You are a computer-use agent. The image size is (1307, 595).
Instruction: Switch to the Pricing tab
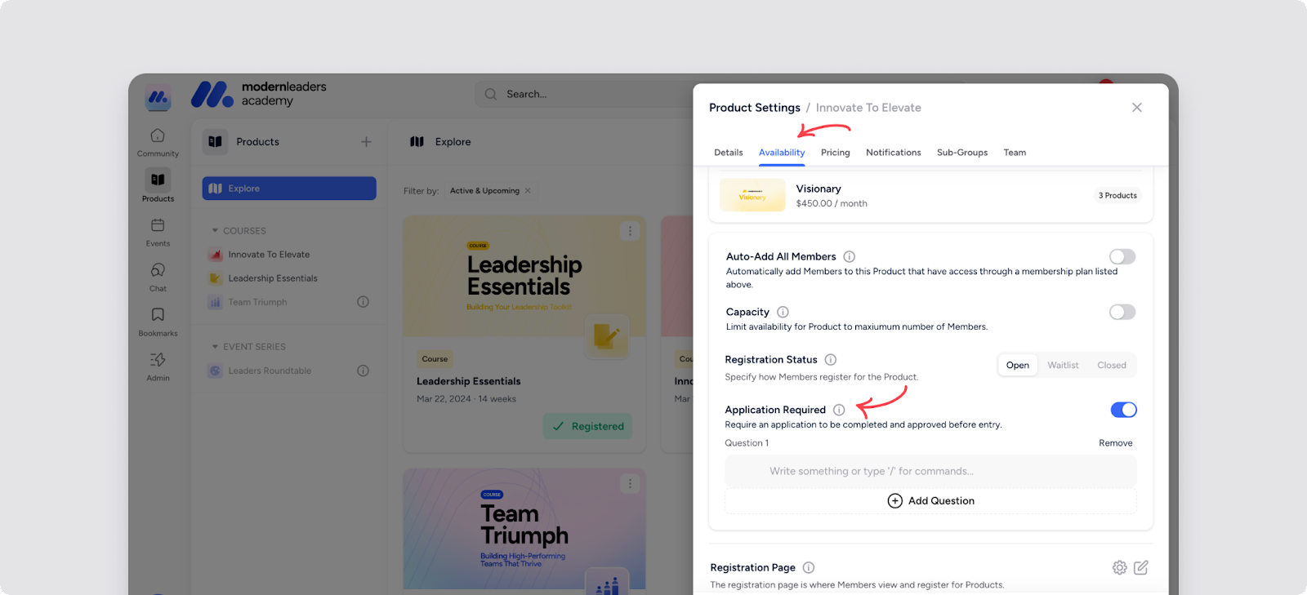point(836,153)
